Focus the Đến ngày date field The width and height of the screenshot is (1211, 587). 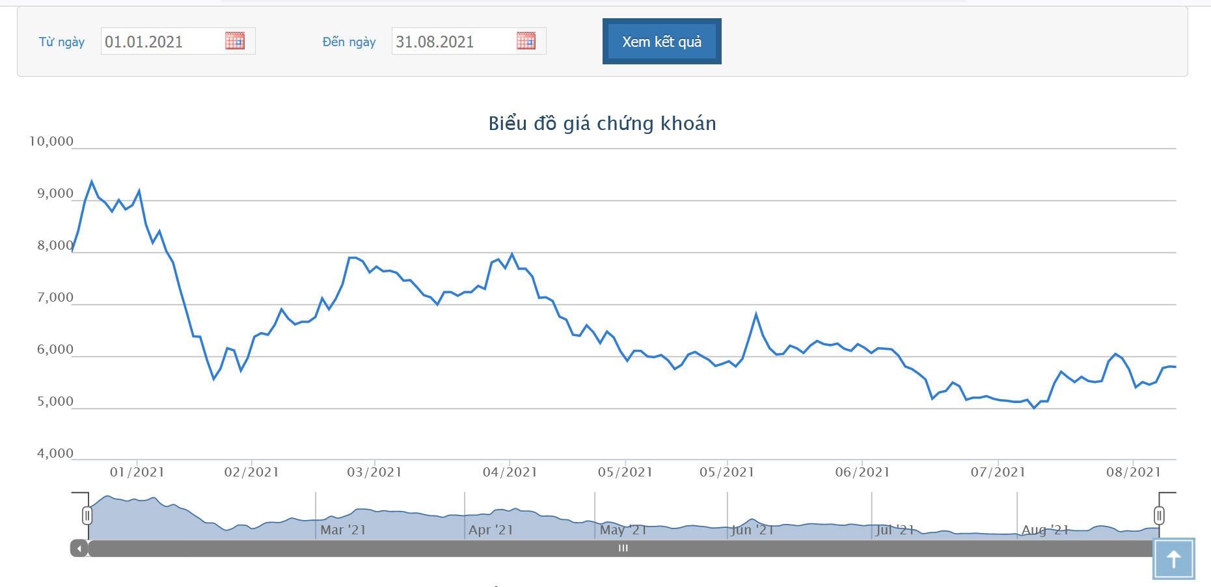pos(469,41)
